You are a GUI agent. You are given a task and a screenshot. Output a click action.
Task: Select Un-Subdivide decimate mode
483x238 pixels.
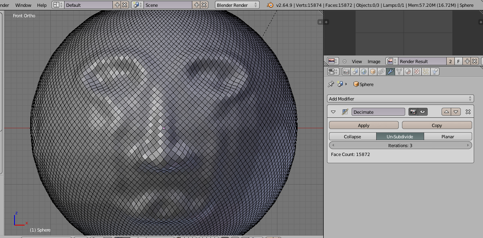click(x=400, y=137)
